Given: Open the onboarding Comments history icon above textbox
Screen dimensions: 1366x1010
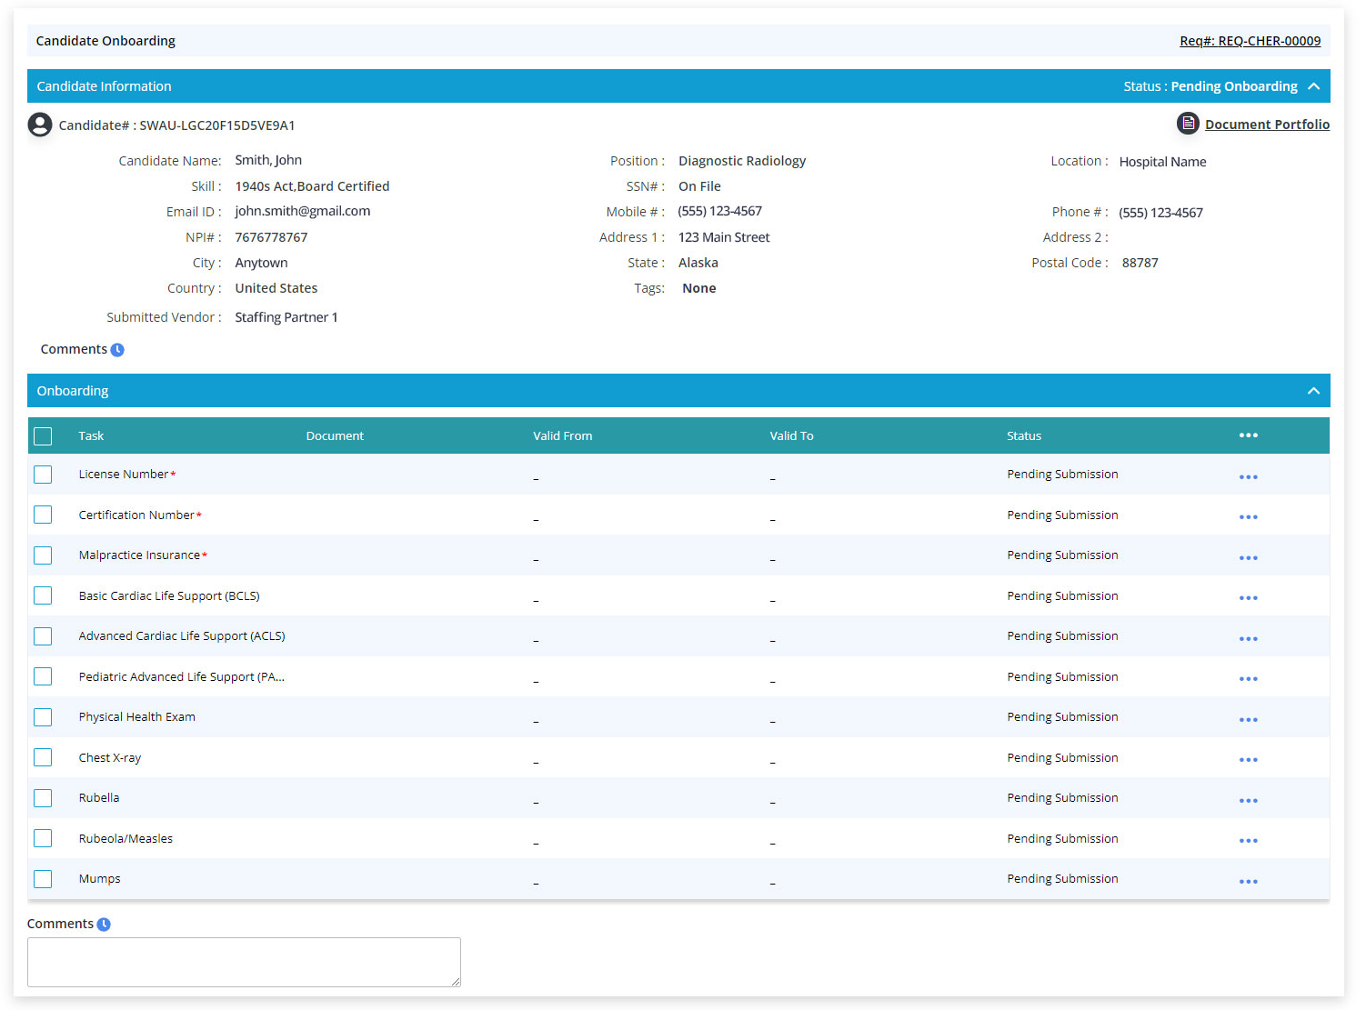Looking at the screenshot, I should point(104,925).
